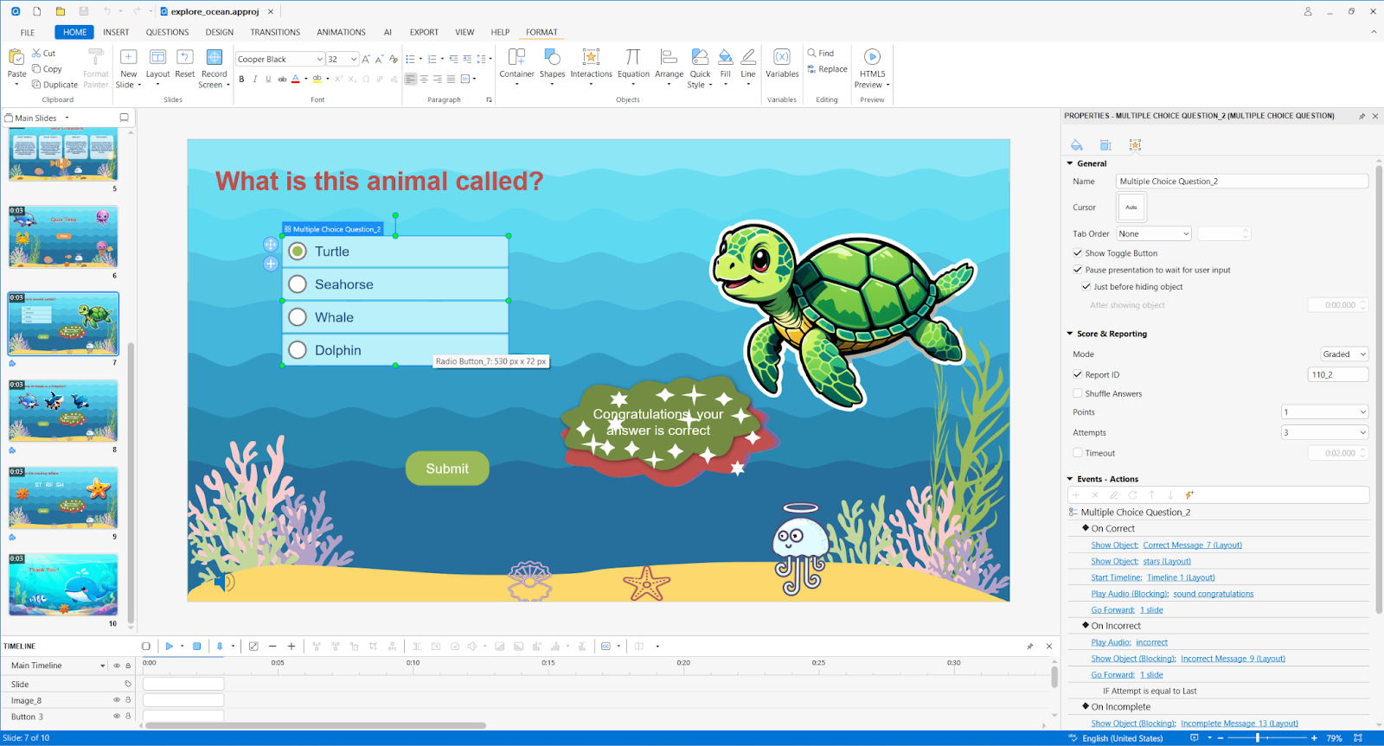The height and width of the screenshot is (746, 1384).
Task: Play the timeline preview
Action: click(x=170, y=646)
